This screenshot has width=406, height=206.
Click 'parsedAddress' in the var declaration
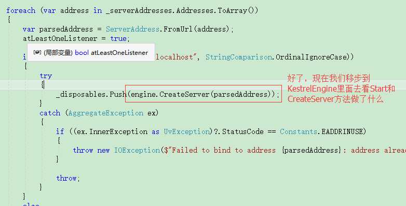[66, 29]
